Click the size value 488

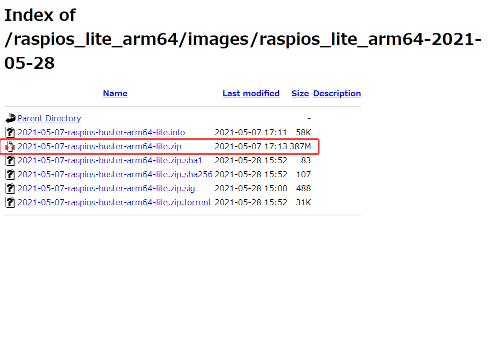click(303, 188)
